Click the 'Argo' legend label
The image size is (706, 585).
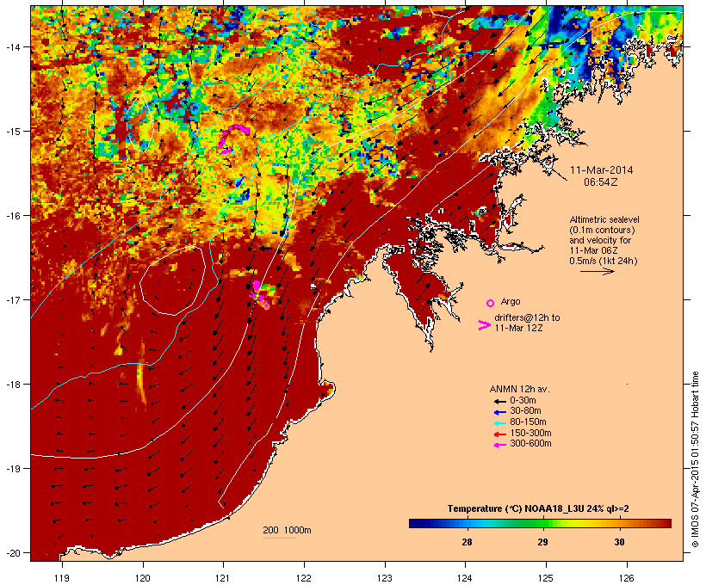pos(511,301)
